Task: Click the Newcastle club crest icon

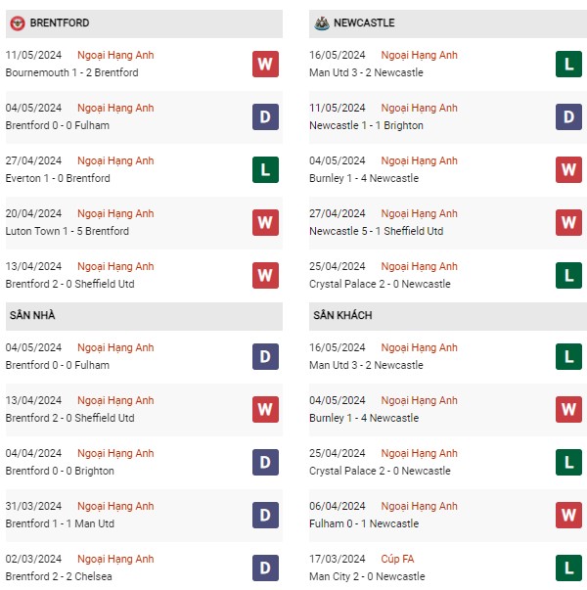Action: (x=320, y=23)
